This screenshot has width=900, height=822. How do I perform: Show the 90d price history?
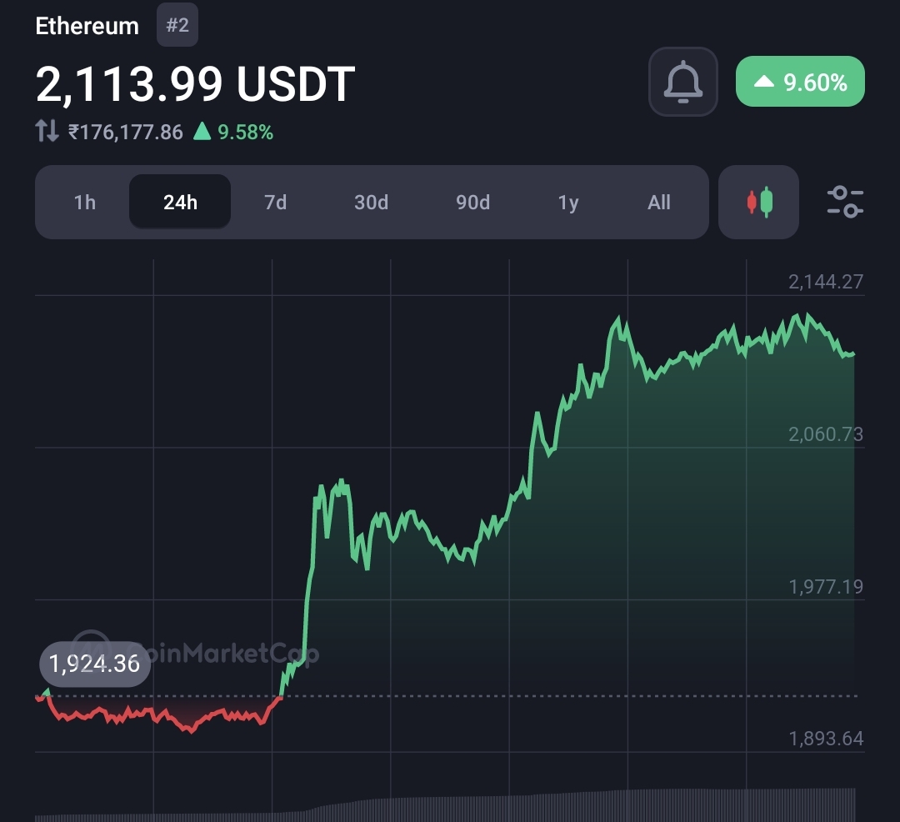472,203
